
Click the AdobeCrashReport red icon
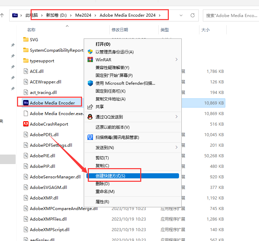[26, 124]
